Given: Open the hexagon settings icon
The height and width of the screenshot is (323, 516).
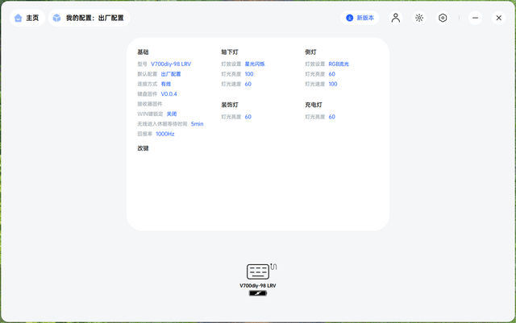Looking at the screenshot, I should click(x=443, y=18).
